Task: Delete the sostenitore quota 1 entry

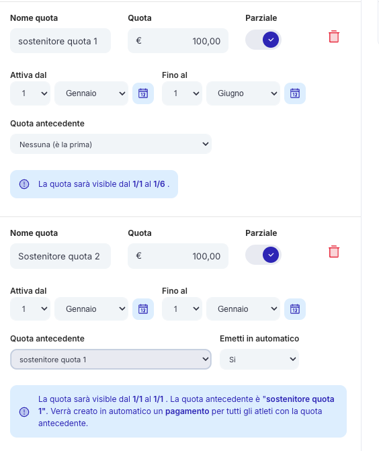Action: pos(334,37)
